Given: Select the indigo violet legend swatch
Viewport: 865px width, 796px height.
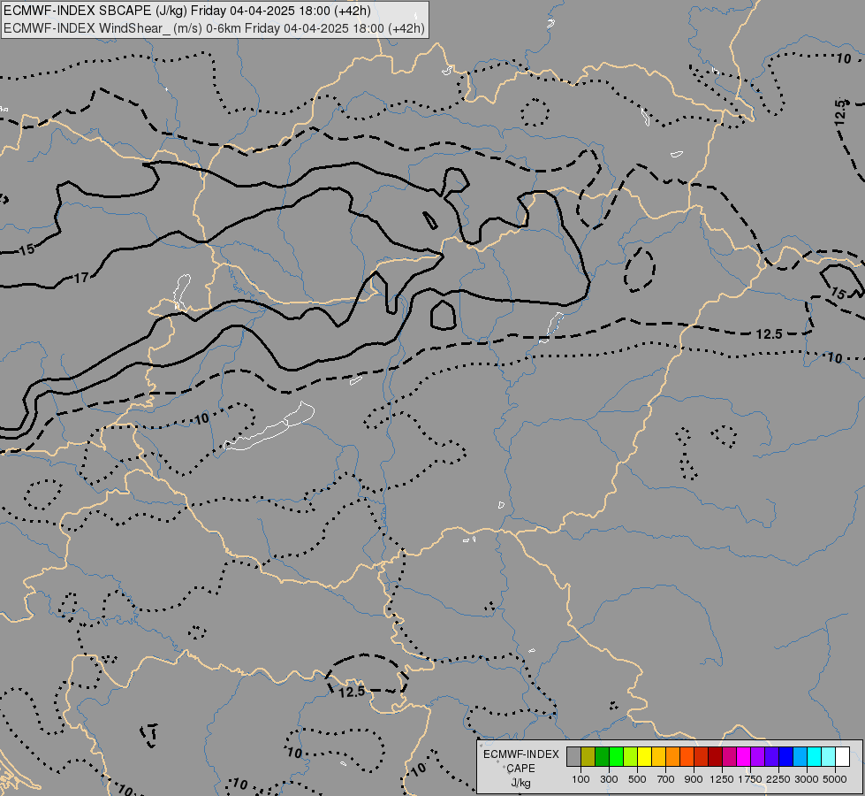Looking at the screenshot, I should pyautogui.click(x=771, y=757).
